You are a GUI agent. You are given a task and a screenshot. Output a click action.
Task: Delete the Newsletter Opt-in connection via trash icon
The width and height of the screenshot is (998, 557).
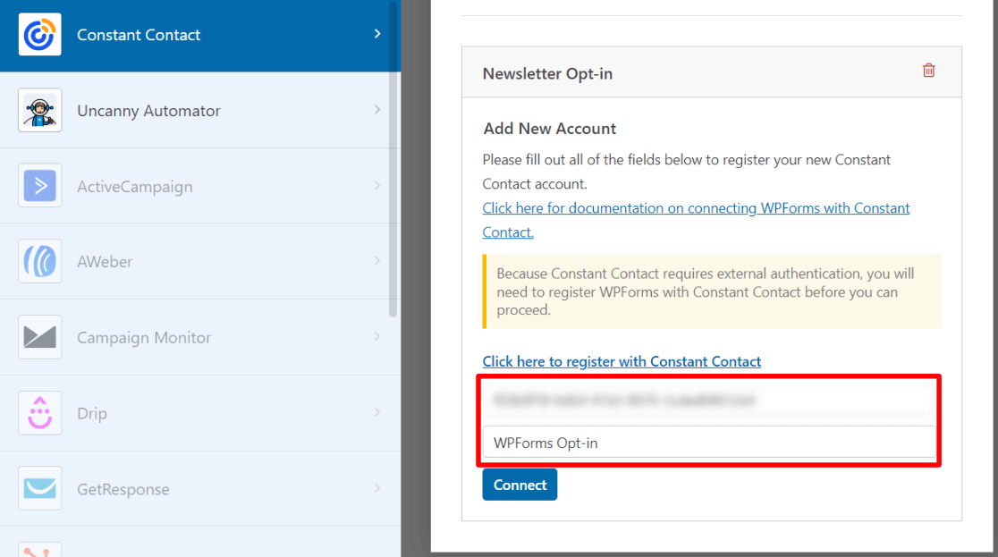pos(928,70)
